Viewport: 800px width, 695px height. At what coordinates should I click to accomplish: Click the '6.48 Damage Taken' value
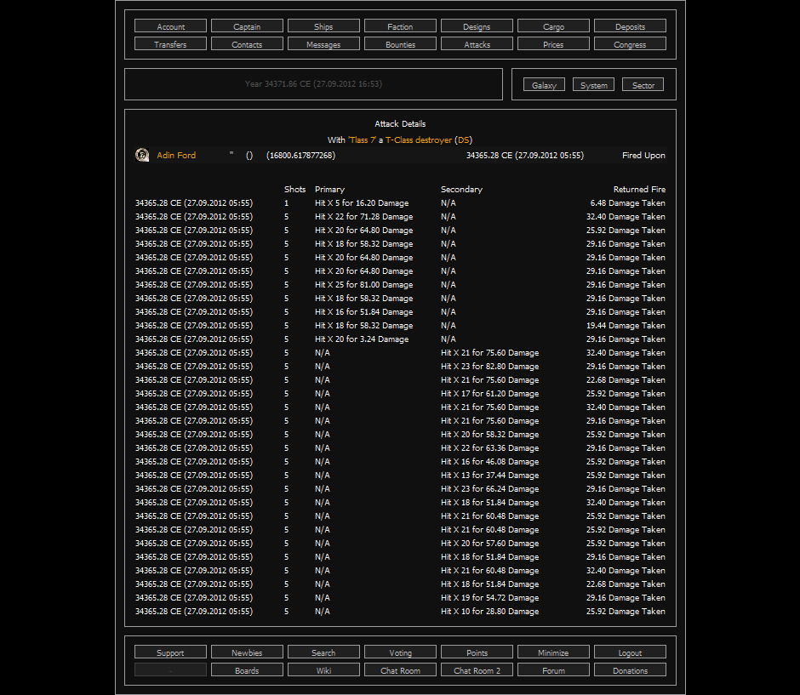(627, 203)
